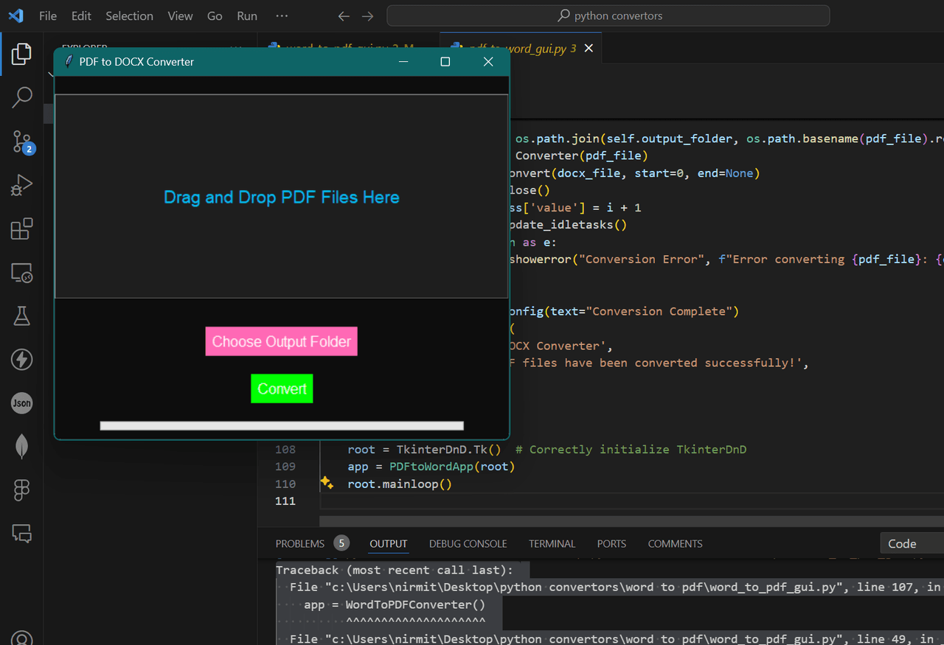Open Run and Debug view
Screen dimensions: 944x645
coord(21,185)
